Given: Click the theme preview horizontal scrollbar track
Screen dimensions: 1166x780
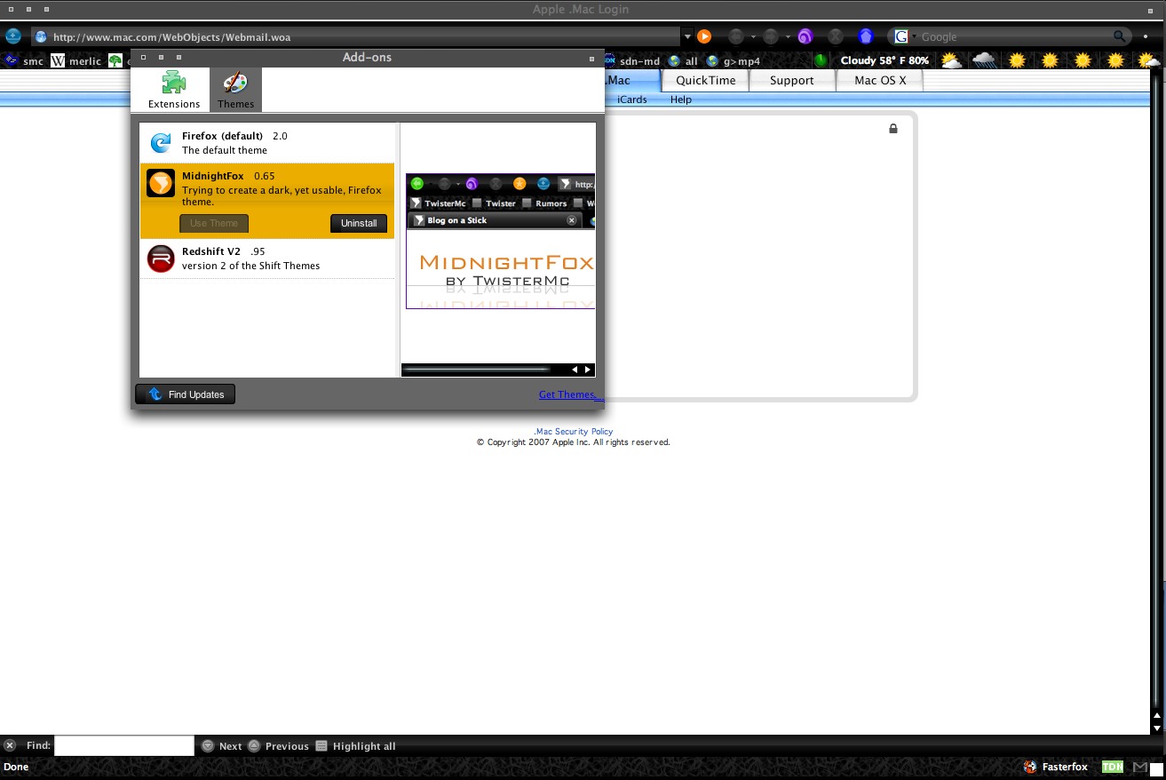Looking at the screenshot, I should click(x=485, y=370).
